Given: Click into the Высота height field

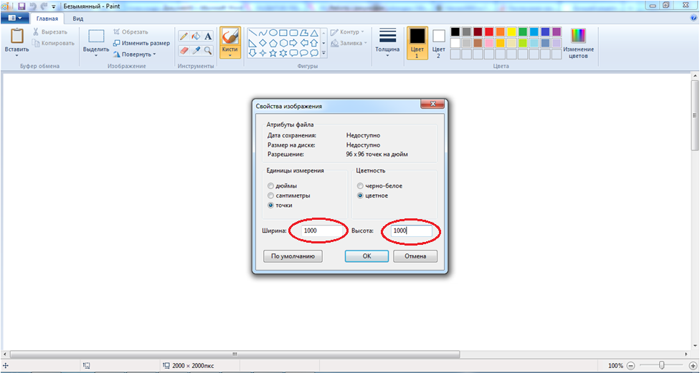Looking at the screenshot, I should click(411, 231).
